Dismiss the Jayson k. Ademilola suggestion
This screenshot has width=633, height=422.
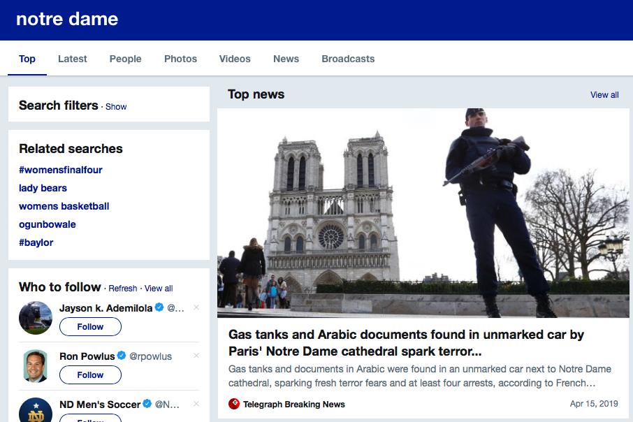[196, 307]
